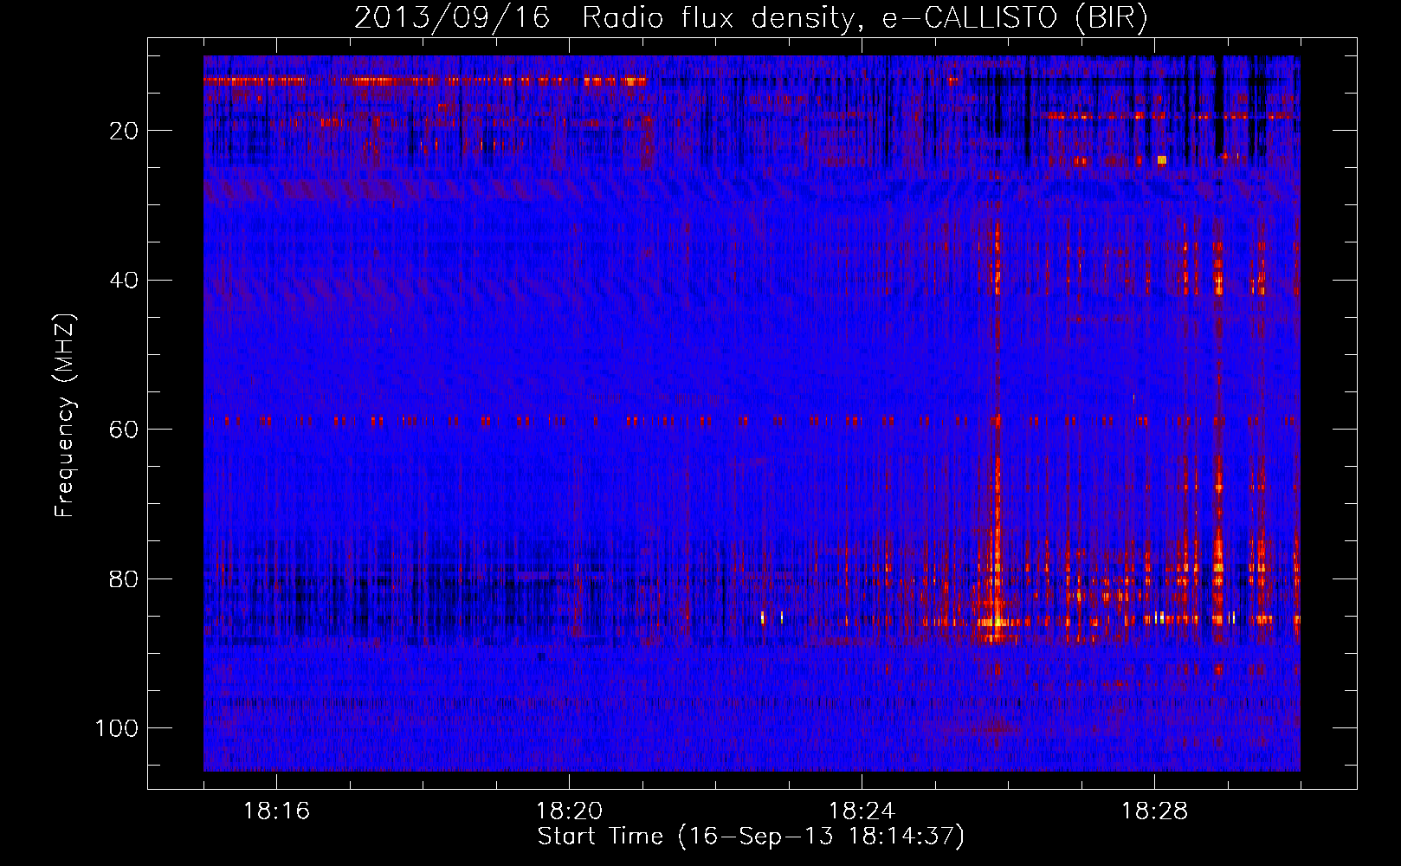Click the plot title "2013/09/16 Radio flux density, e-CALLISTO (BIR)"
The width and height of the screenshot is (1401, 866).
(751, 18)
